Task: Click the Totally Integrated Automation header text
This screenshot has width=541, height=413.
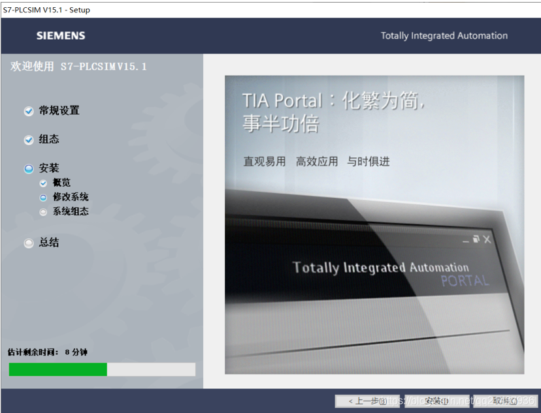Action: click(x=444, y=36)
